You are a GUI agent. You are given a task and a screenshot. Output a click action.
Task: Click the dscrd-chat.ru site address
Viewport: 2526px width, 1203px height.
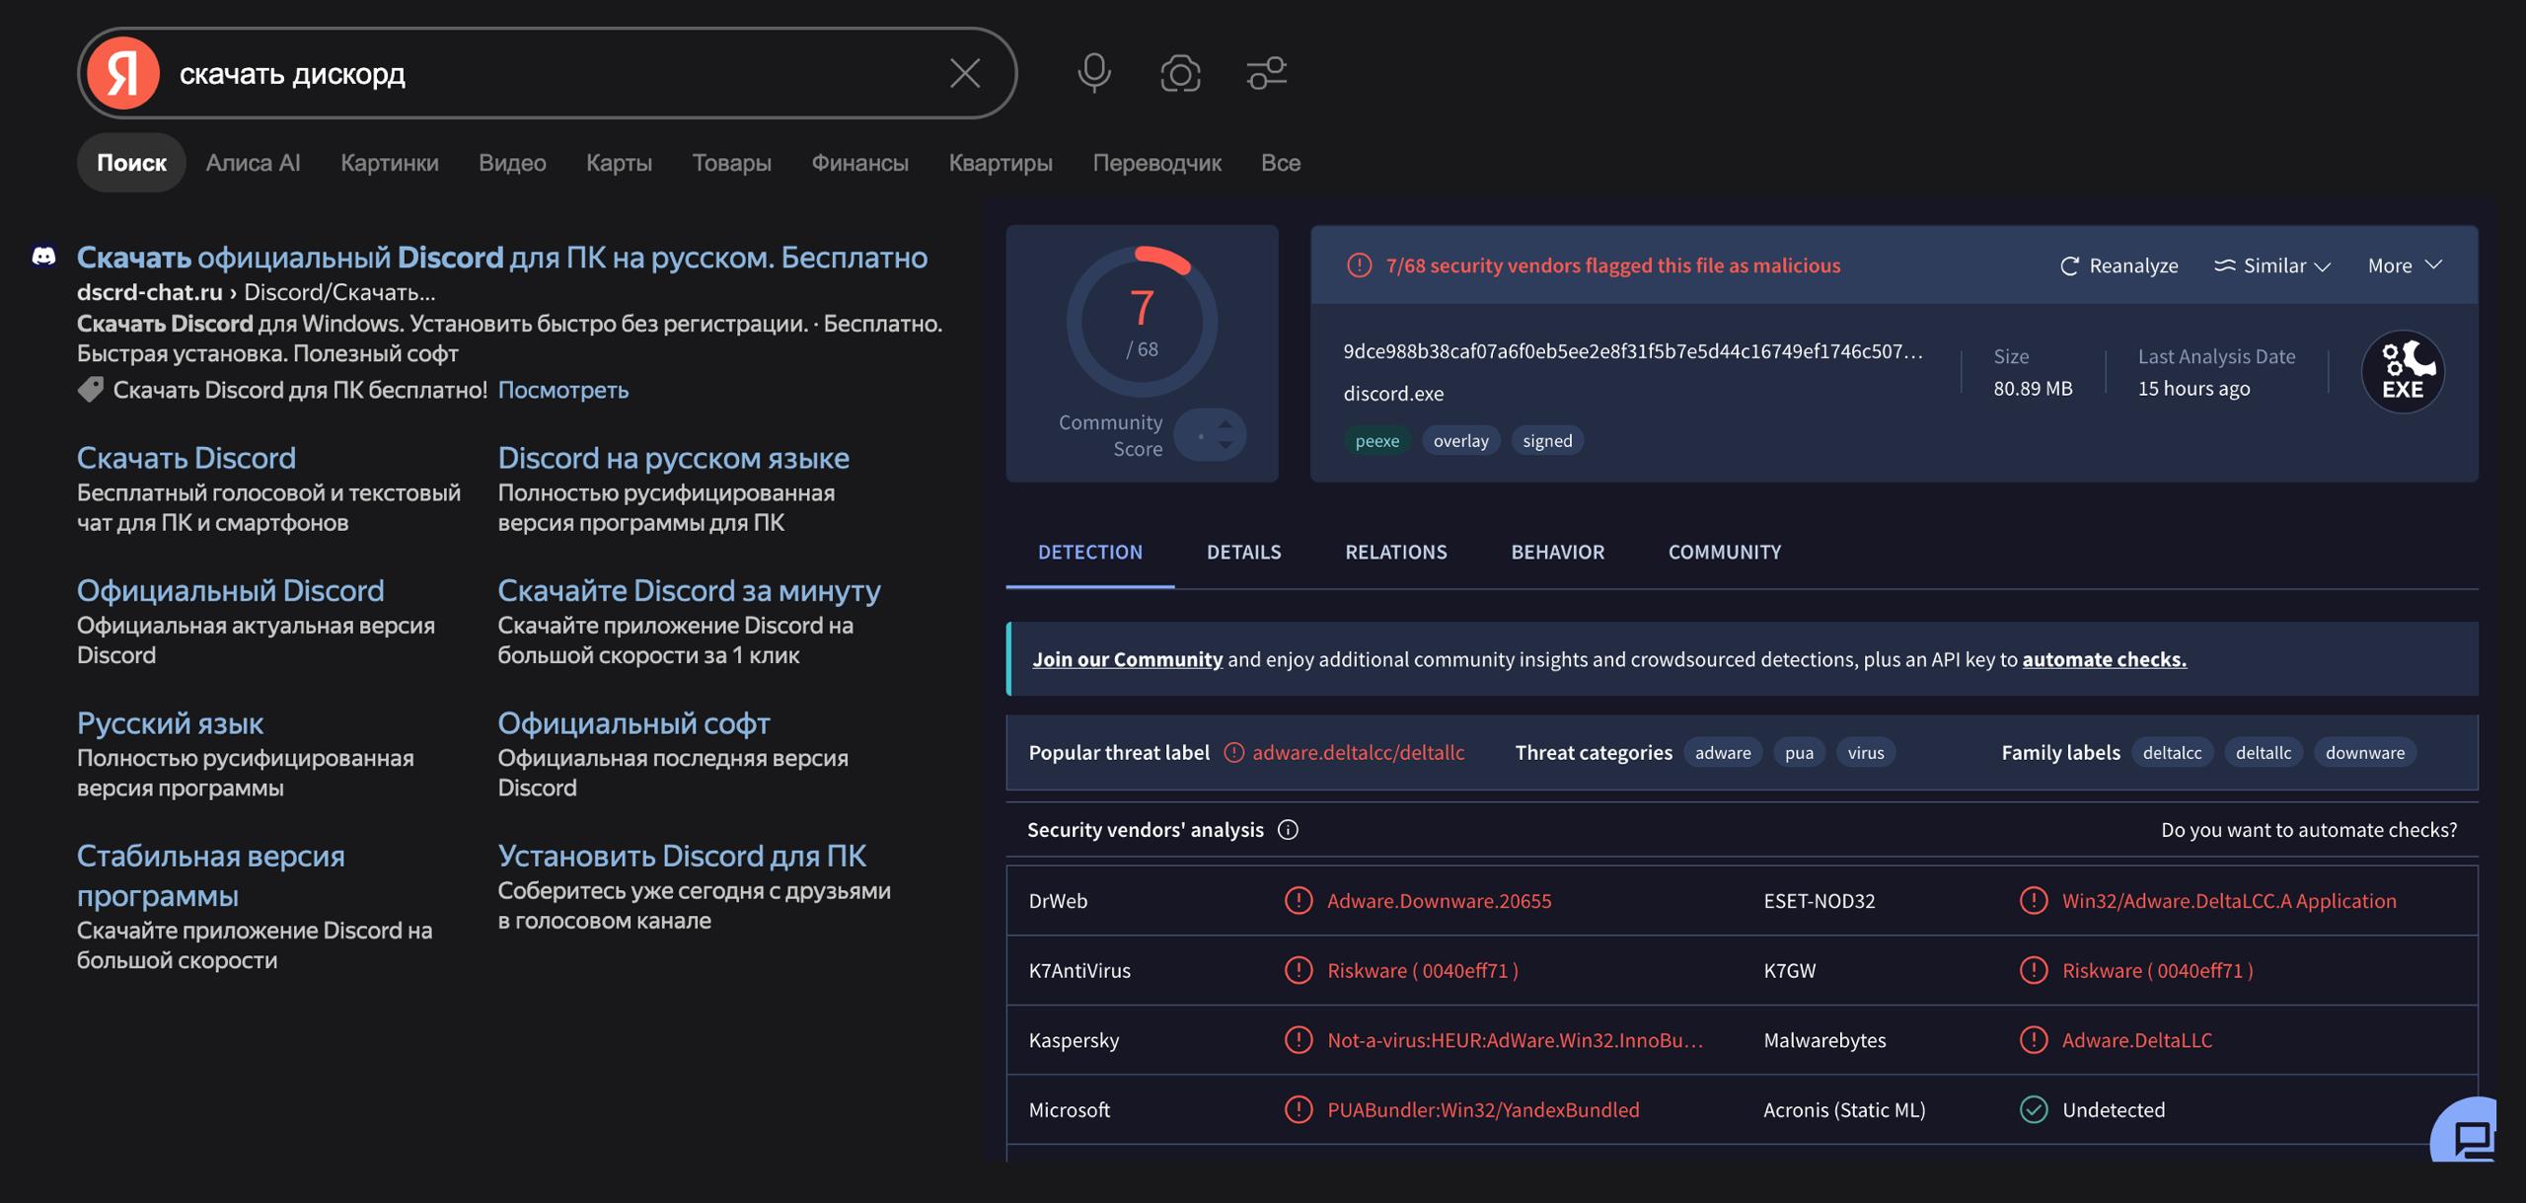click(x=149, y=292)
